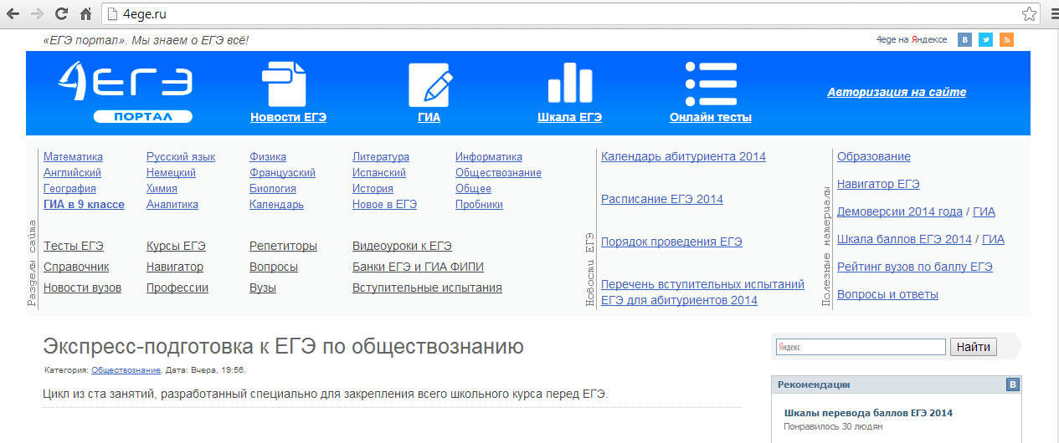1059x443 pixels.
Task: Open the Литература section
Action: click(x=381, y=156)
